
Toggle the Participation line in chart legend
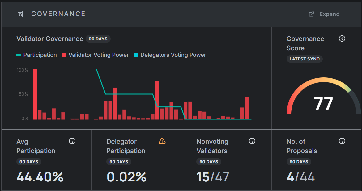point(36,55)
